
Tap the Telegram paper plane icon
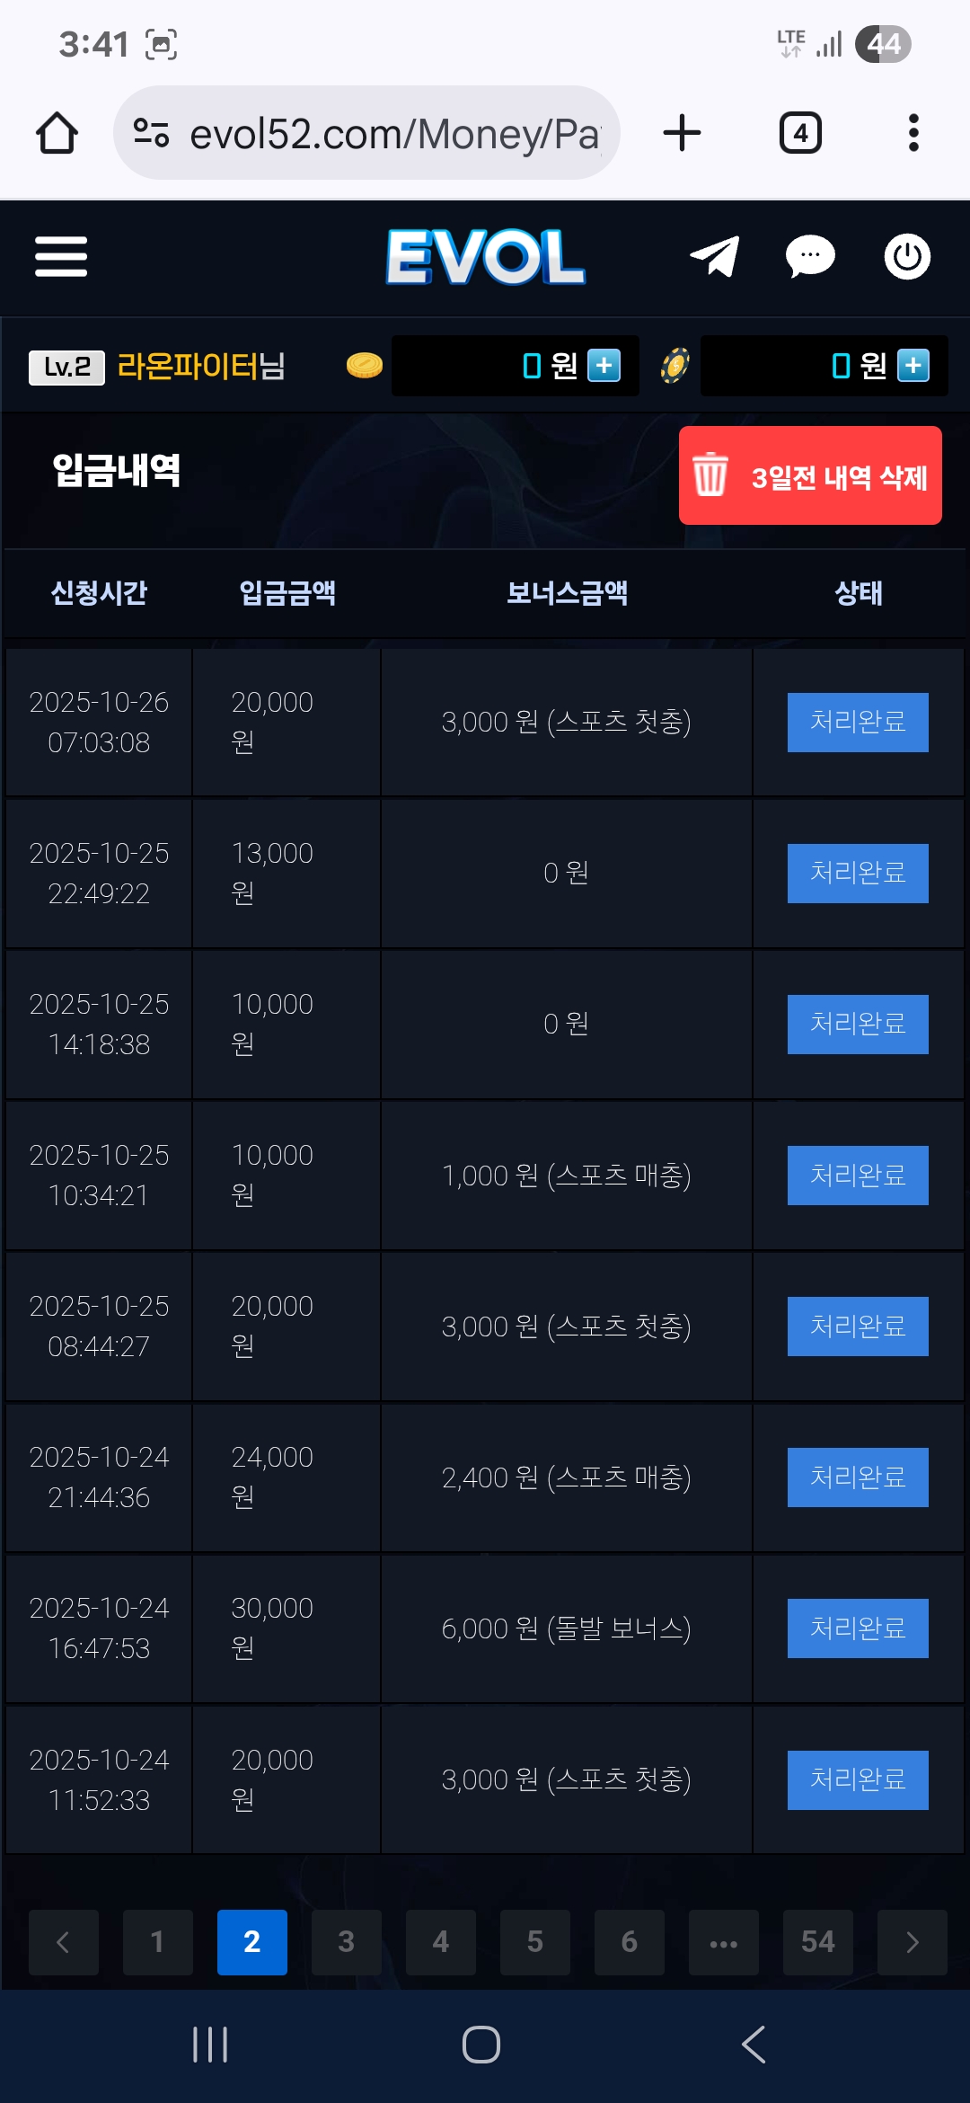[715, 257]
